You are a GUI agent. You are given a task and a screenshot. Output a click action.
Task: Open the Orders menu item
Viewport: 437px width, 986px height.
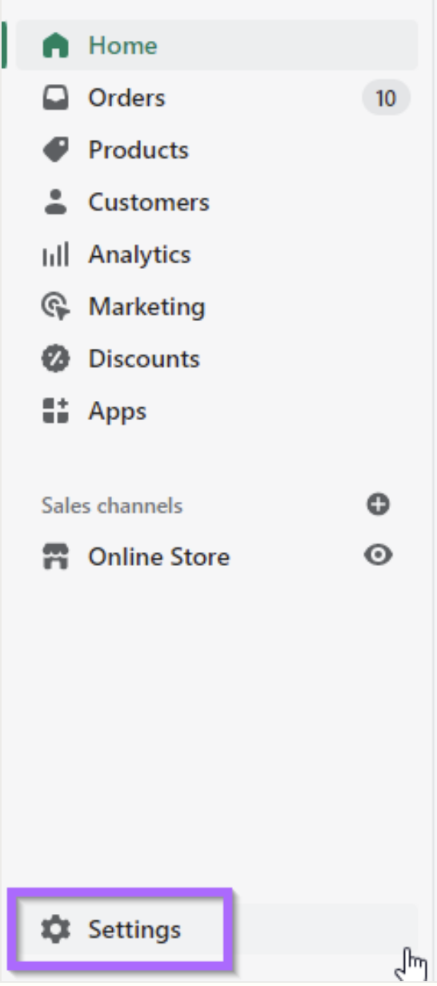click(x=217, y=98)
